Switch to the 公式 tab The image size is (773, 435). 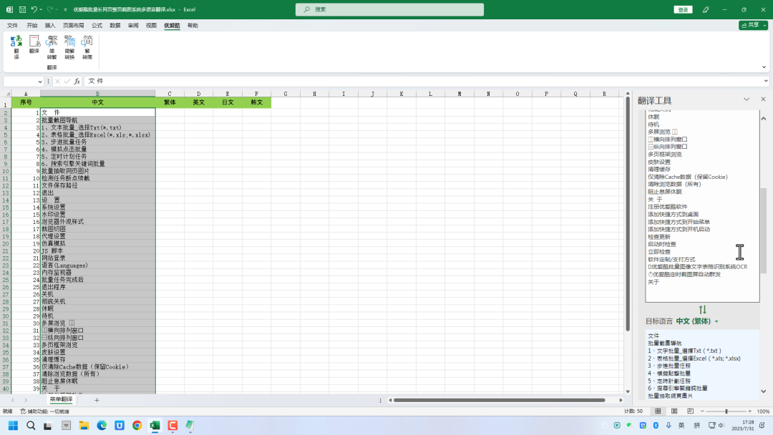point(97,25)
